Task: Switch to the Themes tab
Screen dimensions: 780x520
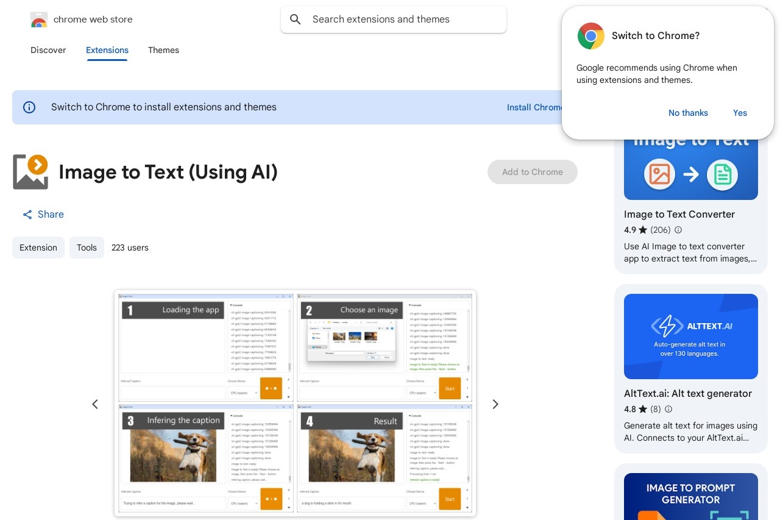Action: [x=163, y=50]
